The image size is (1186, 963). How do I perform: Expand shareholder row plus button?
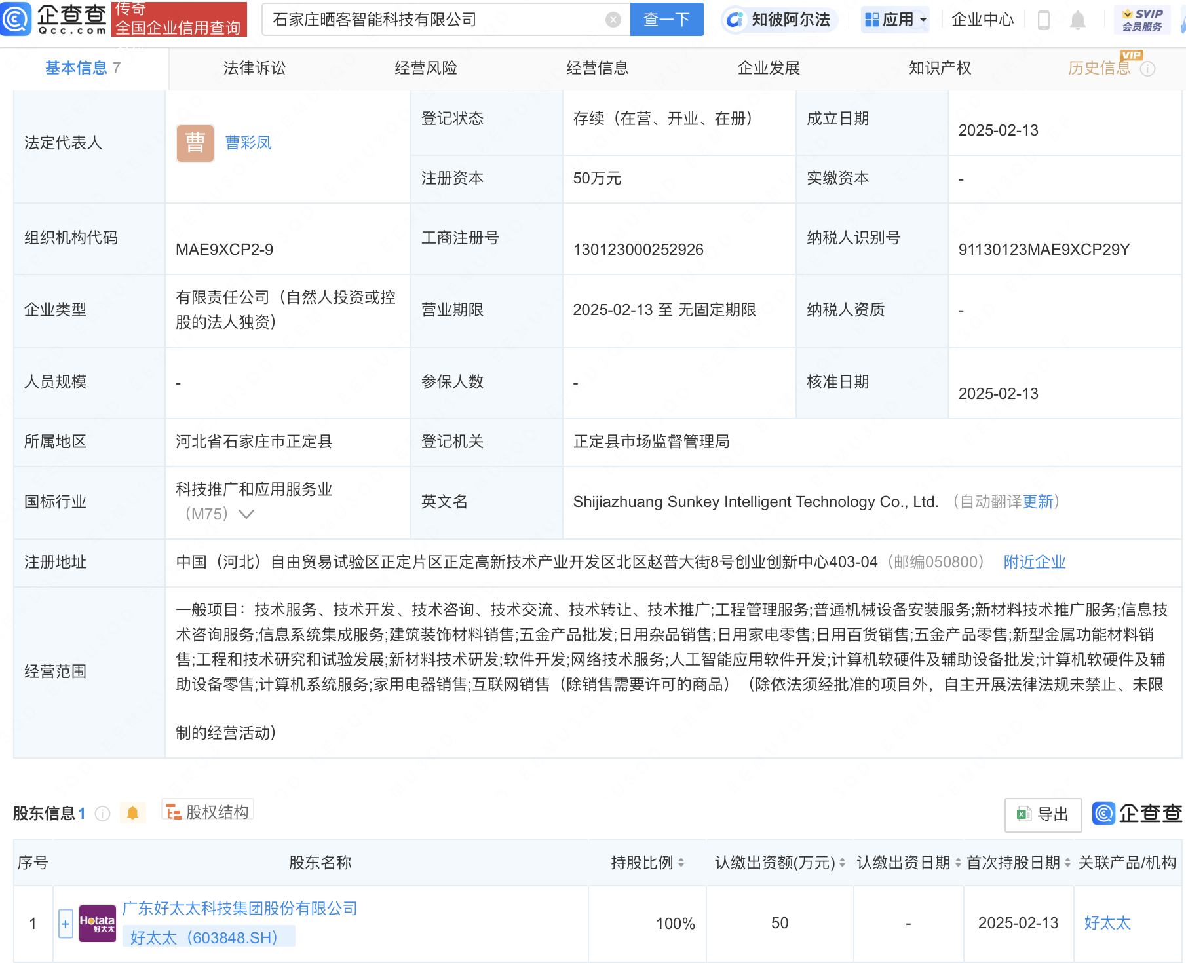coord(66,924)
